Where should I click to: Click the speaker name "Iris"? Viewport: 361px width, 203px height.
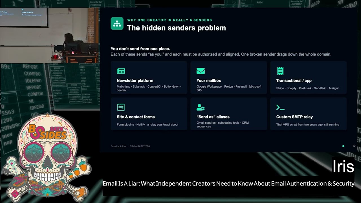343,166
